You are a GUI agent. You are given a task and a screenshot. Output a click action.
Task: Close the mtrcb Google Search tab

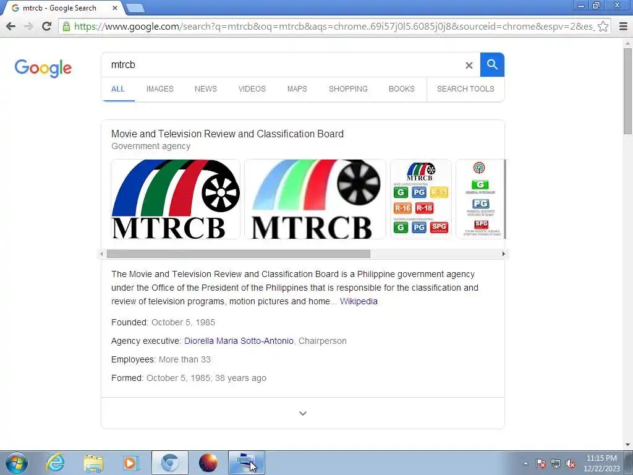(114, 8)
